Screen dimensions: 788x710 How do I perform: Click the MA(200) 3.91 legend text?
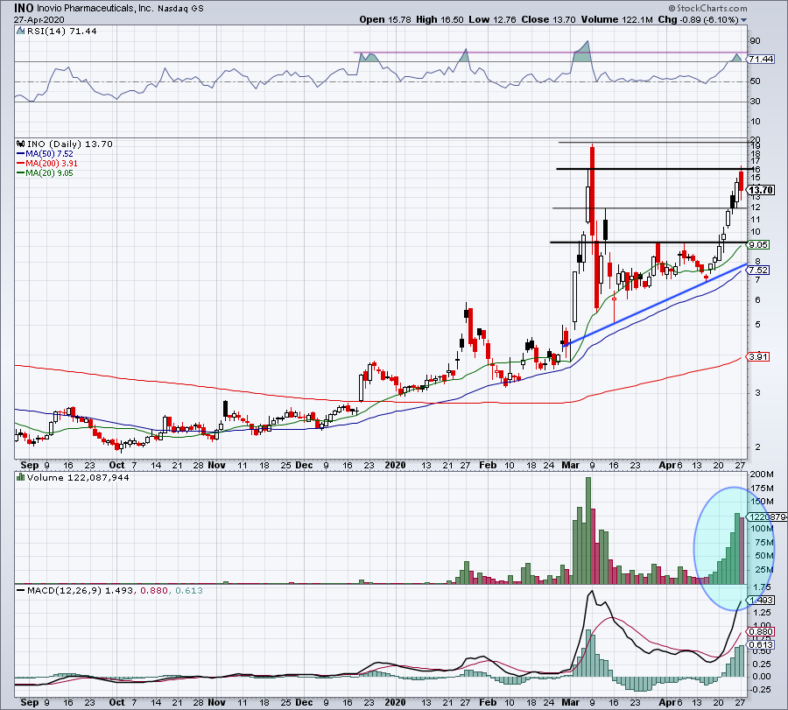point(52,164)
